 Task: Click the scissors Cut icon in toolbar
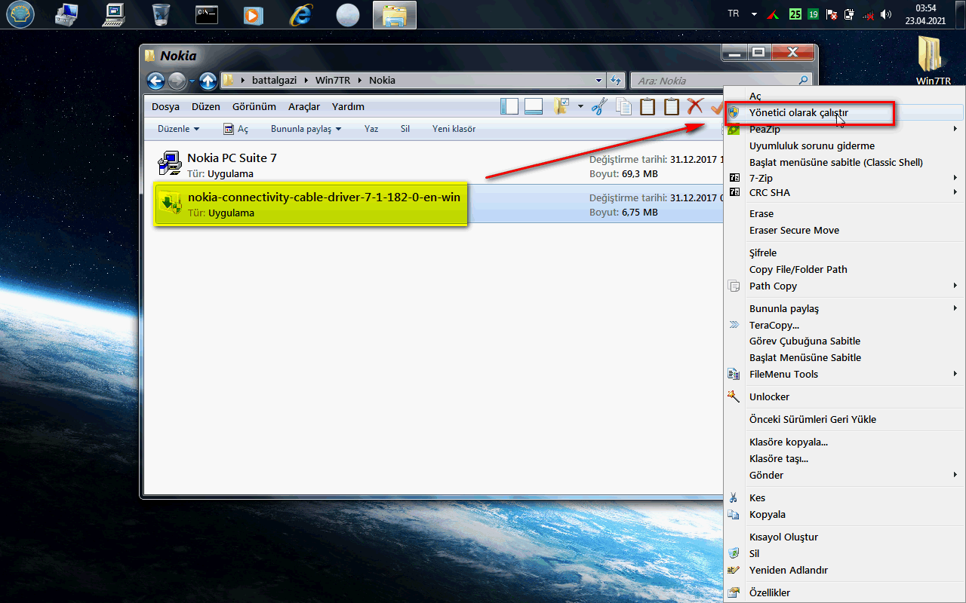[600, 106]
